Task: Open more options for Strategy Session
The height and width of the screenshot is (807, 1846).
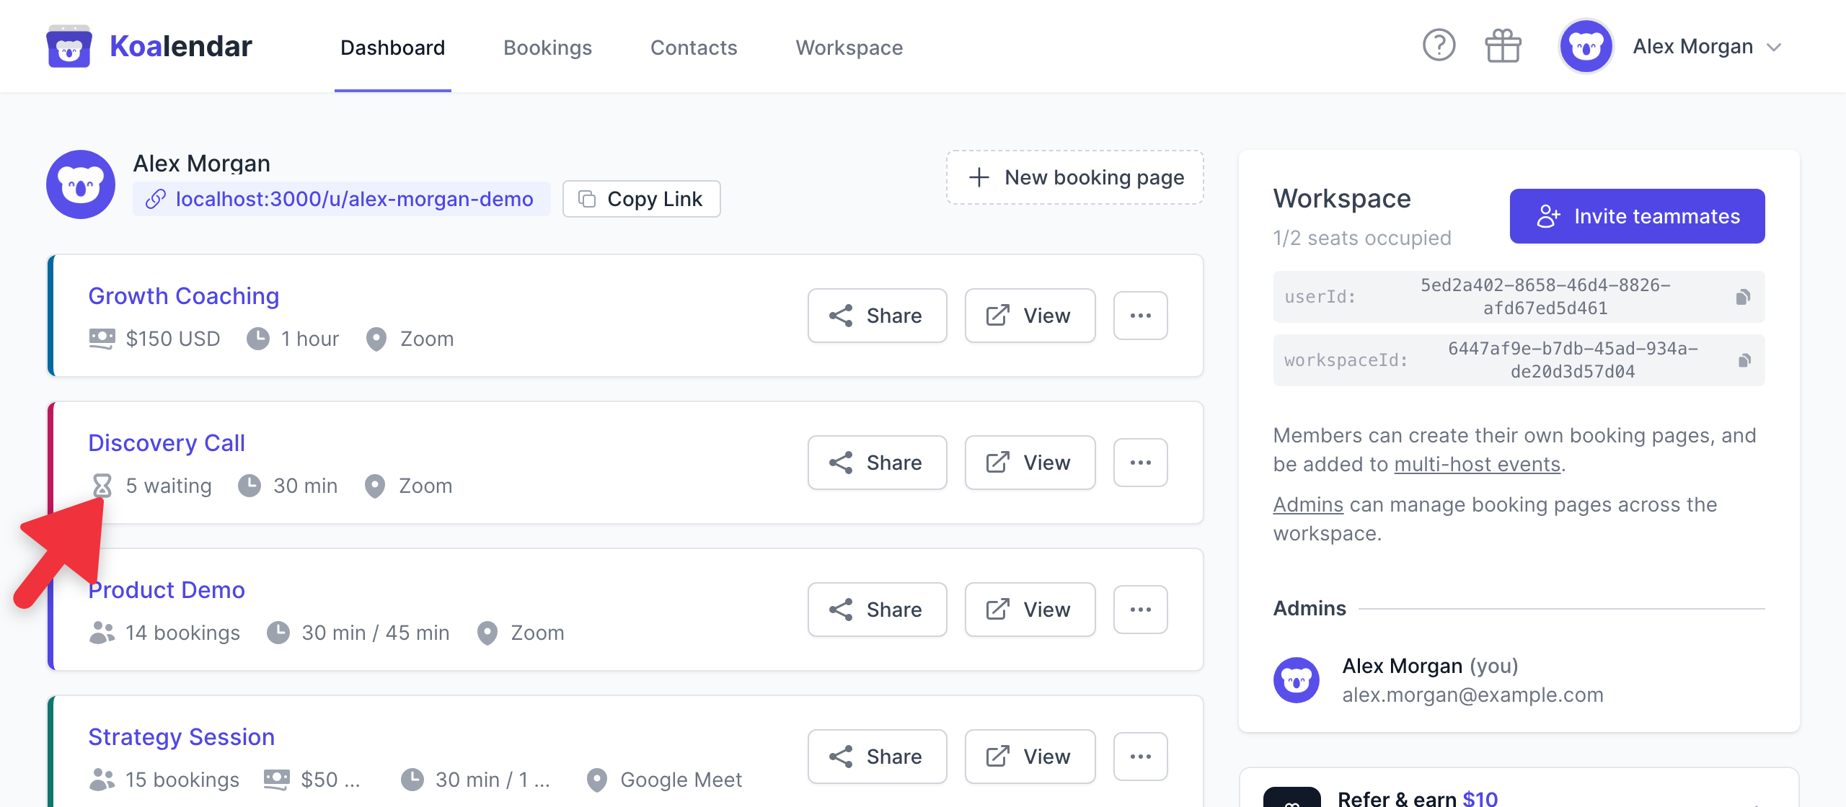Action: point(1140,757)
